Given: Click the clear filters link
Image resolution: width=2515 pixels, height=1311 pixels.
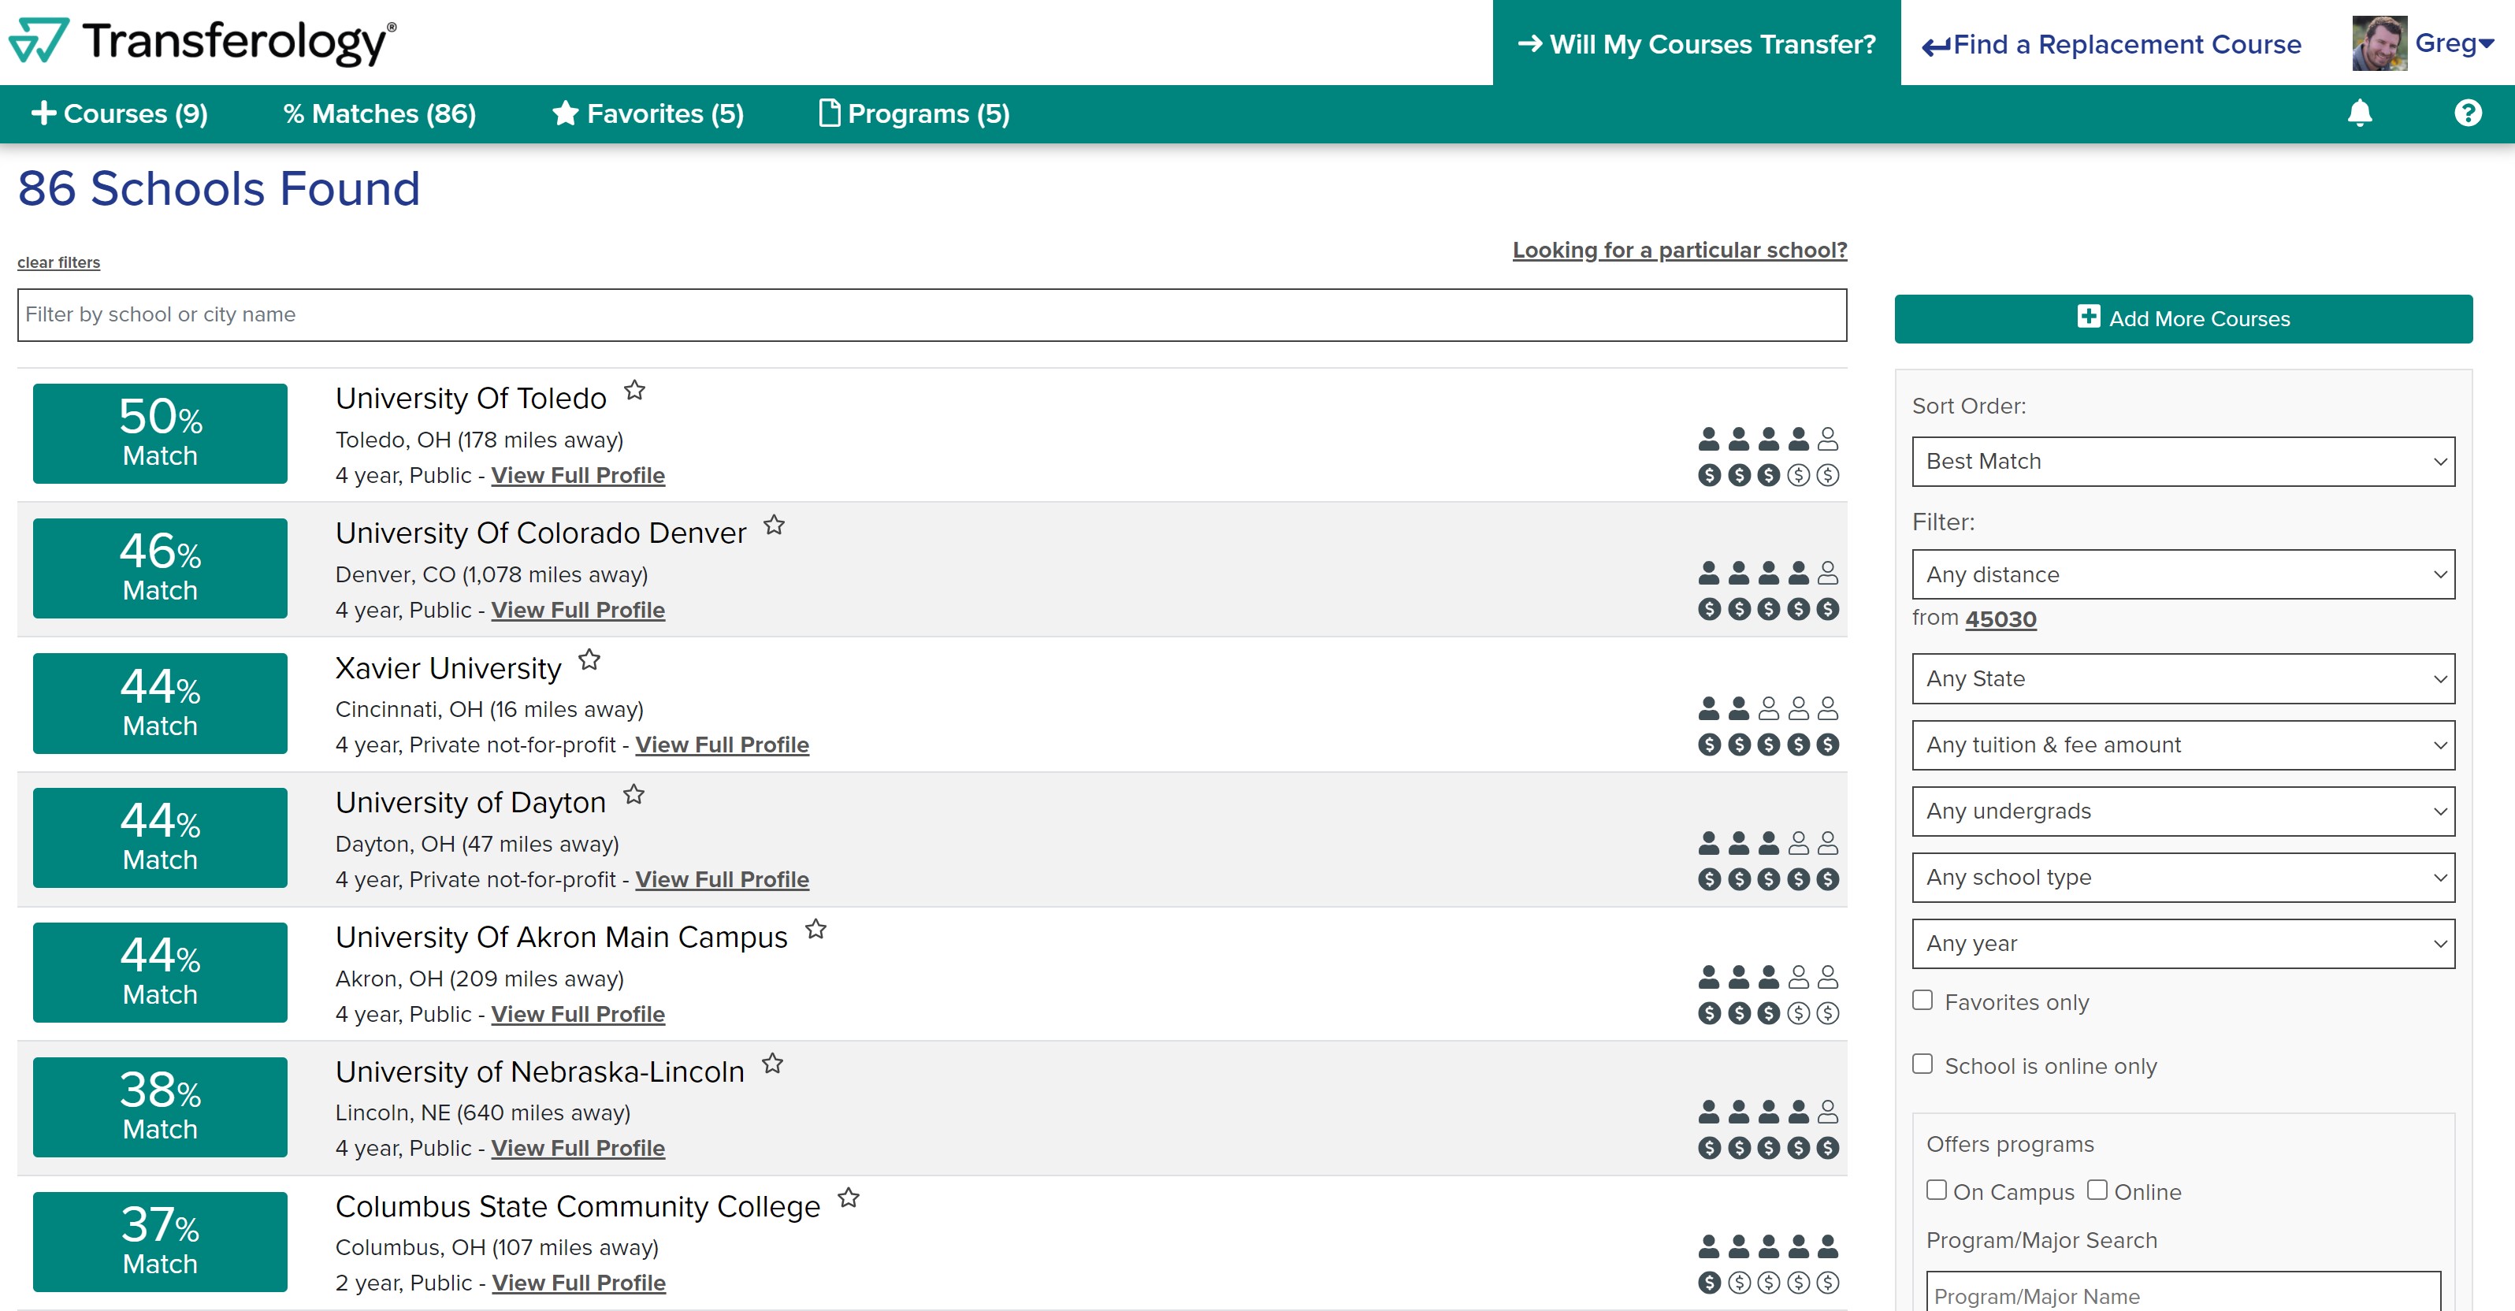Looking at the screenshot, I should (58, 262).
